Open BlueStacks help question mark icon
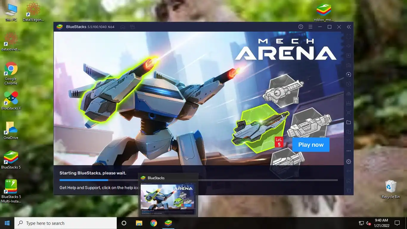 (x=301, y=27)
